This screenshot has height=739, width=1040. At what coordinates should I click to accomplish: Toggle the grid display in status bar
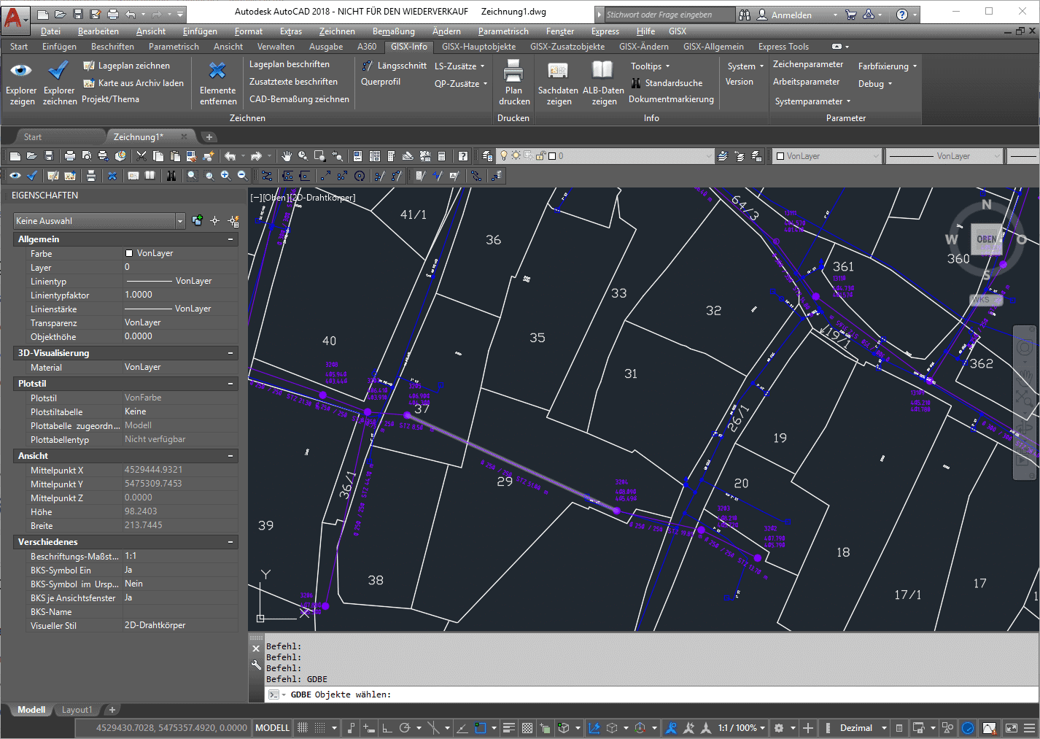click(303, 728)
